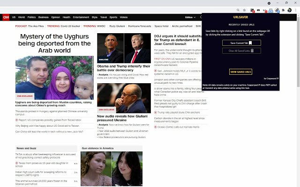
Task: Click the CNN logo
Action: coord(6,17)
